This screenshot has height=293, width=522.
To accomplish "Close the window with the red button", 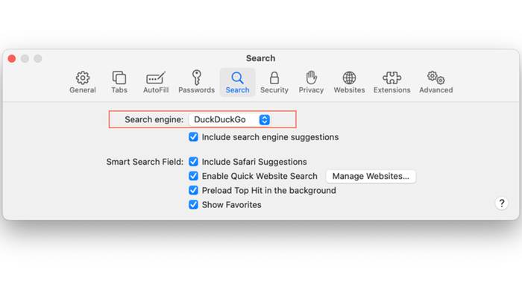I will coord(12,59).
